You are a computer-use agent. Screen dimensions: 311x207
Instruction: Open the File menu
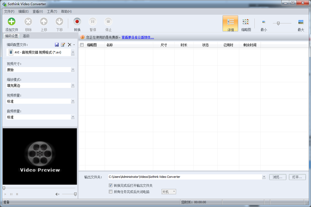point(9,12)
